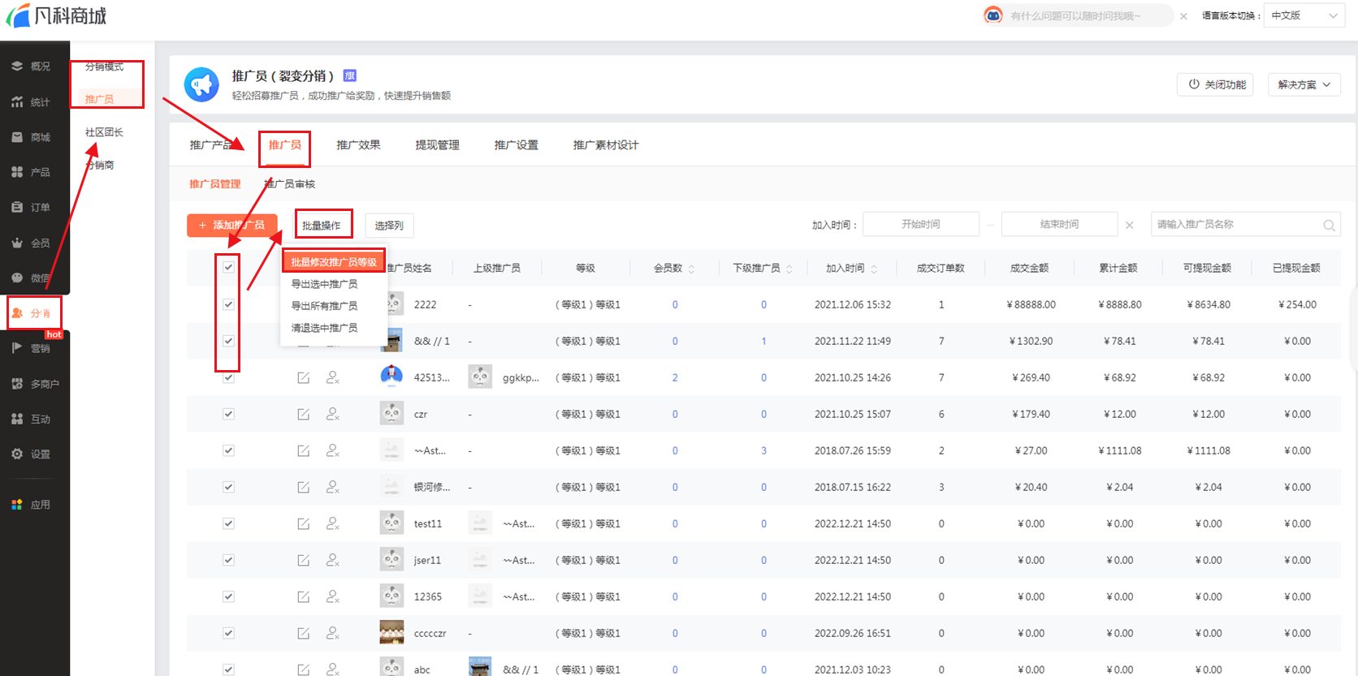Uncheck the checkbox for row && // 1
1358x676 pixels.
(x=228, y=341)
